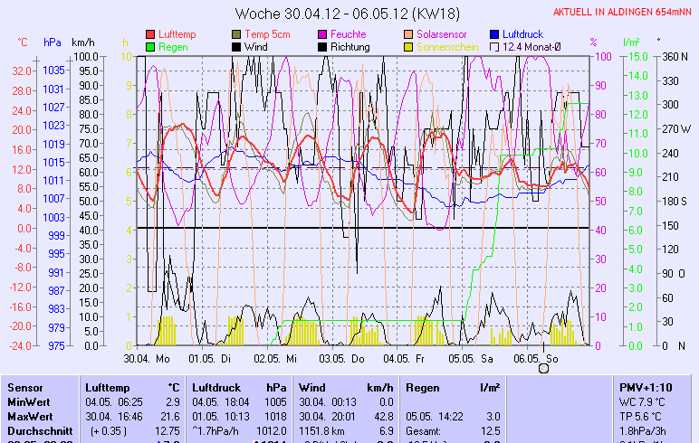Click the black Richtung legend square

tap(322, 46)
